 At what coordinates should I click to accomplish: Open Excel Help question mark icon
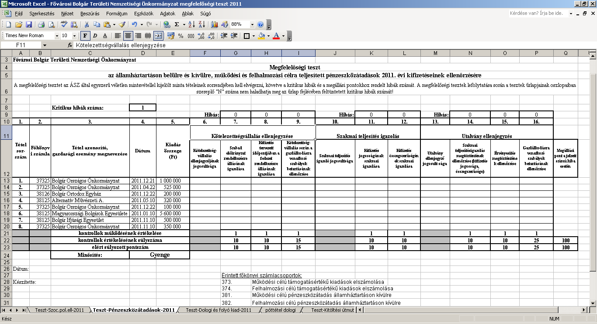point(261,24)
